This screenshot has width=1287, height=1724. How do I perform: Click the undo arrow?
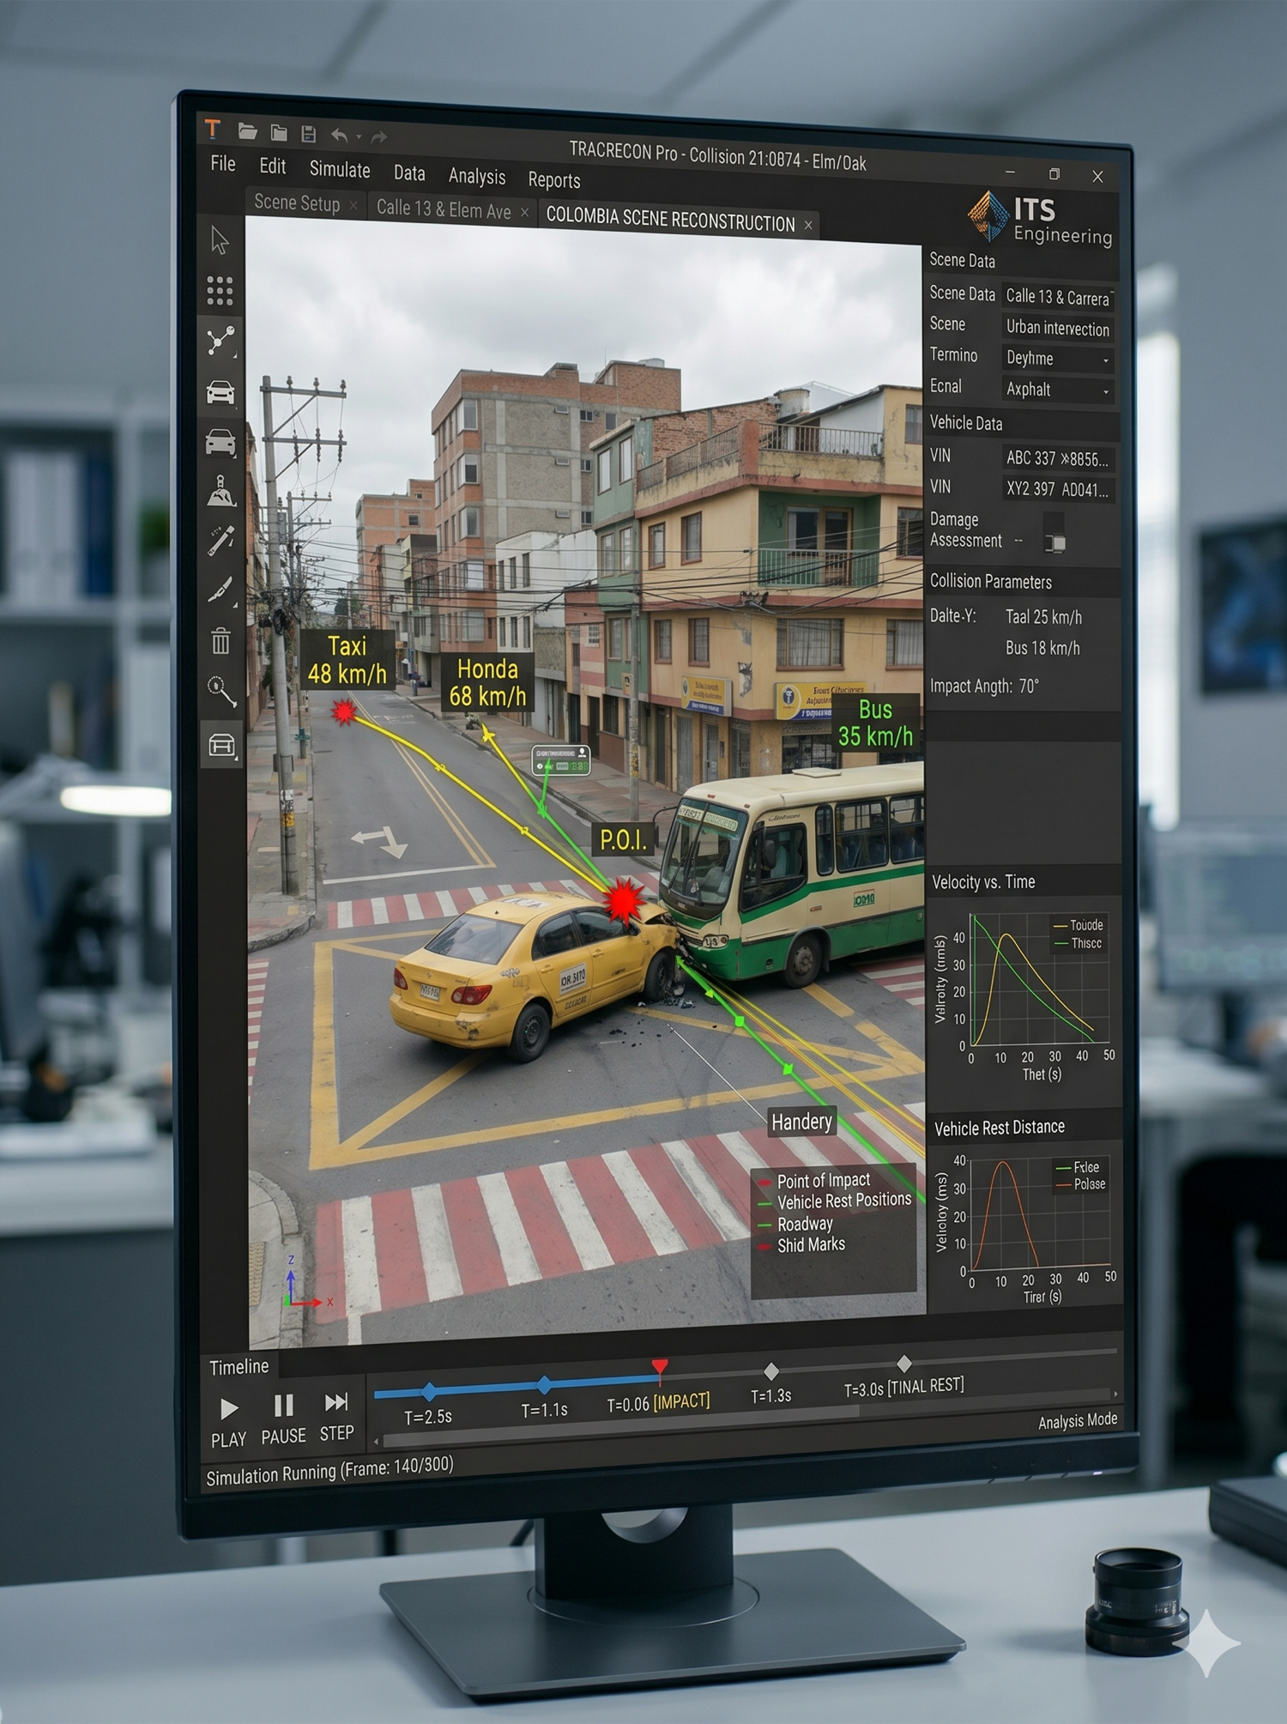pos(340,135)
